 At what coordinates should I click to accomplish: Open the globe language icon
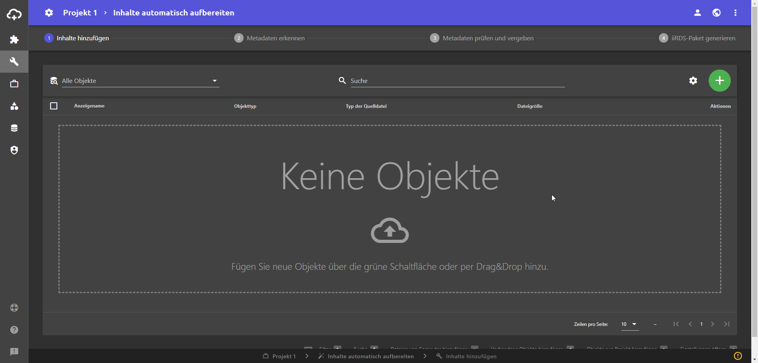tap(717, 13)
